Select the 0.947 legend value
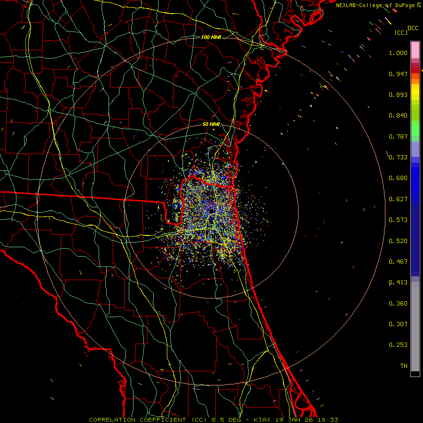This screenshot has height=423, width=423. (x=398, y=74)
